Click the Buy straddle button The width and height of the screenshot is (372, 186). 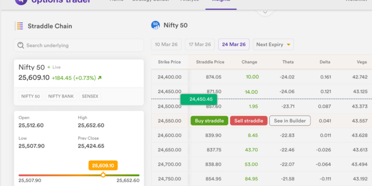tap(209, 121)
